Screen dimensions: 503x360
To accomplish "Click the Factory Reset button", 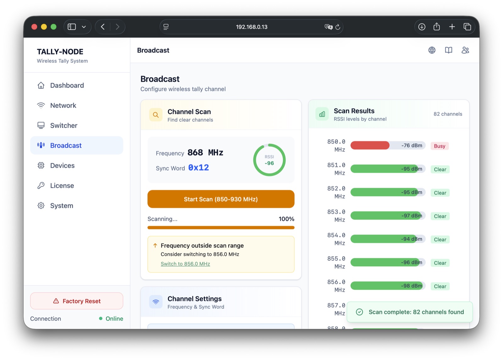I will 76,301.
